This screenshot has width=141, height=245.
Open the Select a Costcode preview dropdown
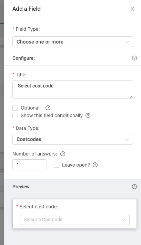74,219
